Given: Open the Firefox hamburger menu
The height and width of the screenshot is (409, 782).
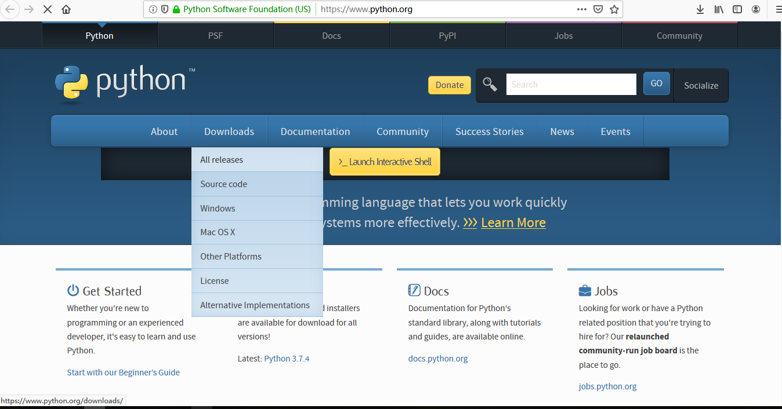Looking at the screenshot, I should pos(778,9).
